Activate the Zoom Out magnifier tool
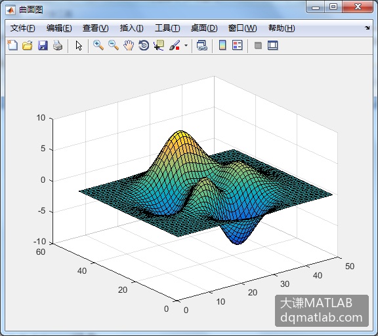This screenshot has height=336, width=378. click(114, 45)
